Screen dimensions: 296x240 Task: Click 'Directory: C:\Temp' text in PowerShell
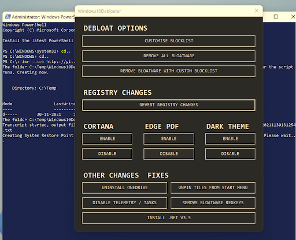[x=34, y=88]
